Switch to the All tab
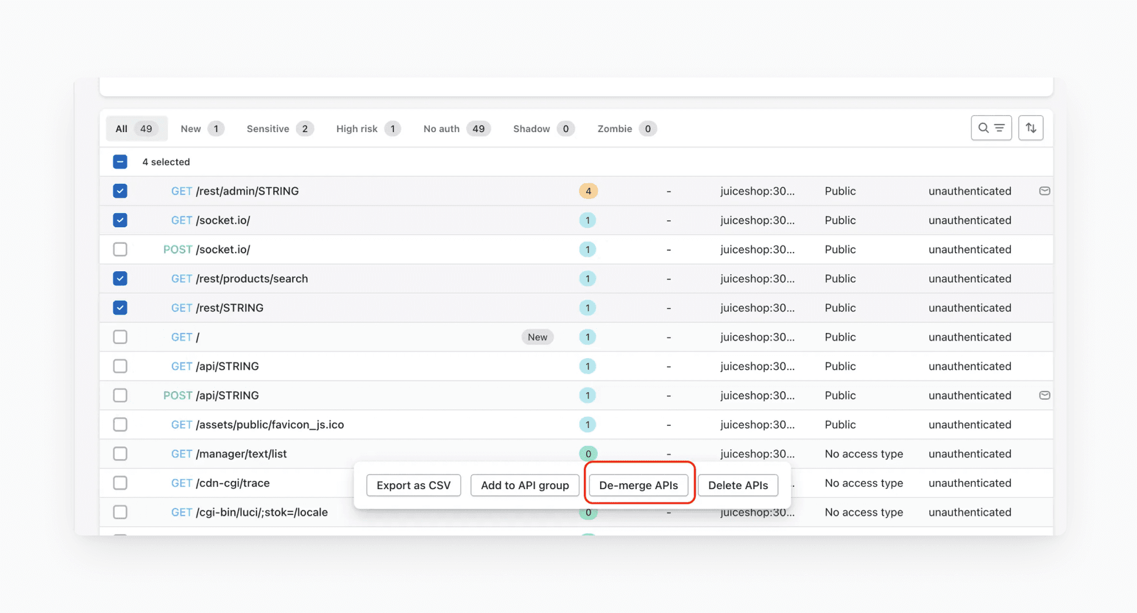Screen dimensions: 1137x613 (136, 129)
